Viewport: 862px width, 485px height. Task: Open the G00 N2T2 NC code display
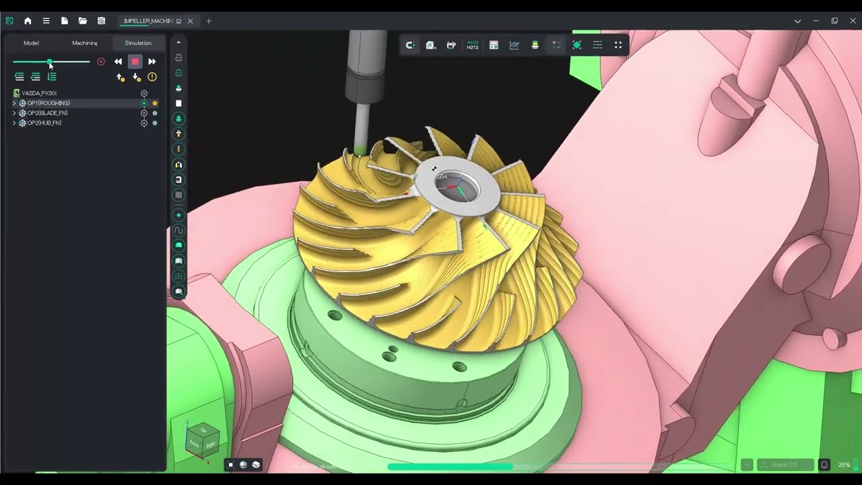click(x=473, y=45)
